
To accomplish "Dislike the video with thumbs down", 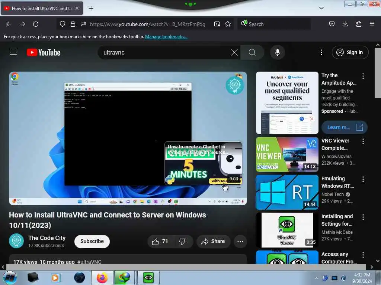I will coord(183,241).
